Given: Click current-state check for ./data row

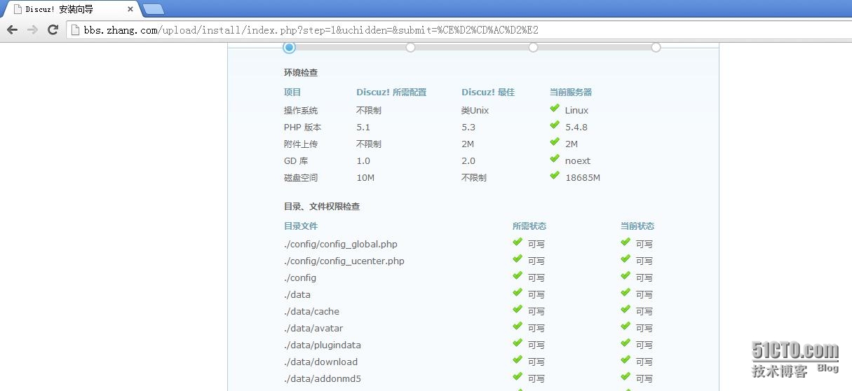Looking at the screenshot, I should coord(626,293).
